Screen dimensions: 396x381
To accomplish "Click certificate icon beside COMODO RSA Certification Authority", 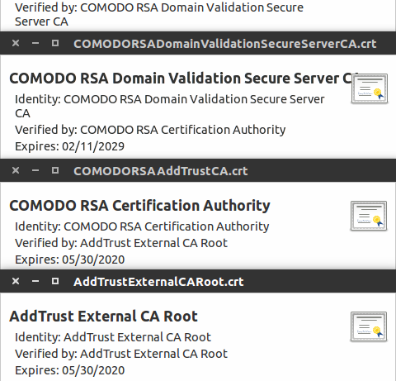I will tap(369, 216).
